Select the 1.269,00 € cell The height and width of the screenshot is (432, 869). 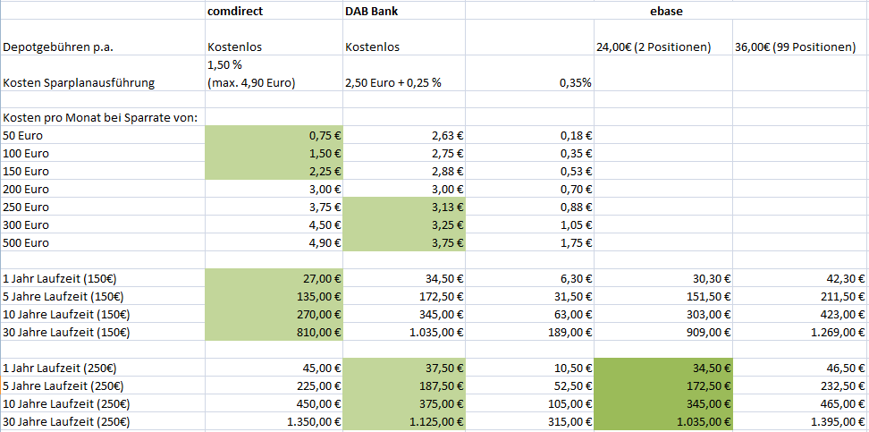tap(800, 332)
